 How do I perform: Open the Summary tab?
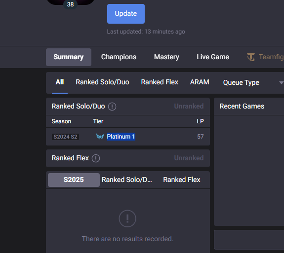click(x=69, y=57)
